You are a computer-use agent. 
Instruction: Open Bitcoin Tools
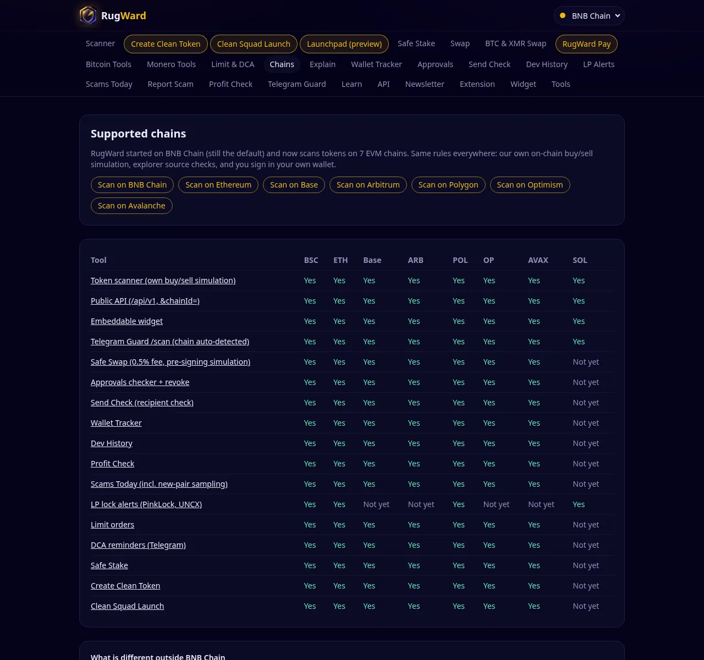[x=108, y=64]
